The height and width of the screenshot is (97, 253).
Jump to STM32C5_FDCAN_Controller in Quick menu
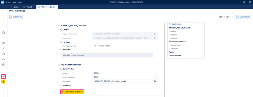point(180,28)
